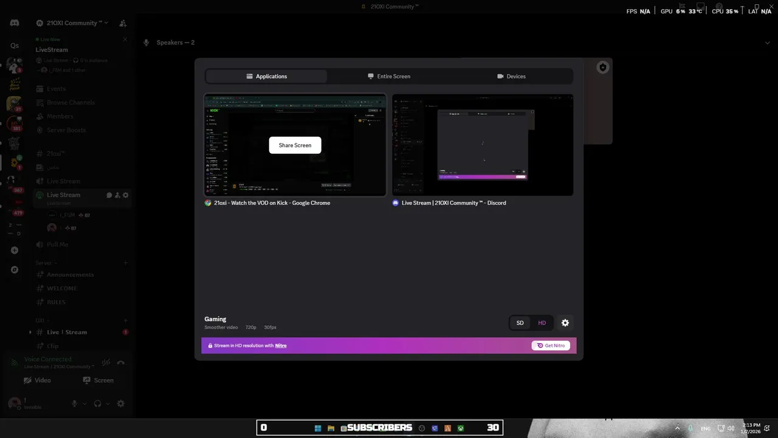Open Discord direct messages home icon
This screenshot has width=778, height=438.
click(15, 23)
